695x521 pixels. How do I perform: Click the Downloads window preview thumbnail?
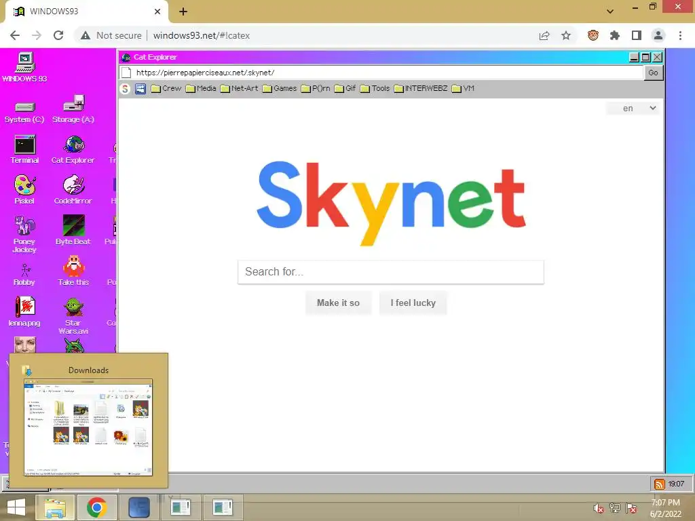tap(88, 427)
